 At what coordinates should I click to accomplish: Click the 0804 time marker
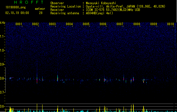69,24
